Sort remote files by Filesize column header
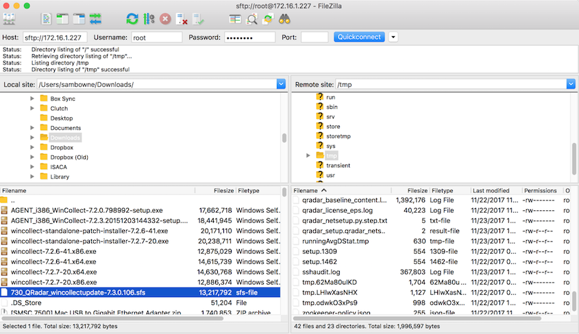The width and height of the screenshot is (579, 334). point(410,190)
